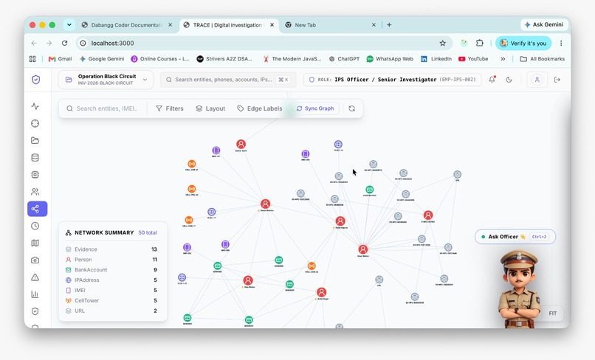Open the database icon in sidebar

coord(35,157)
